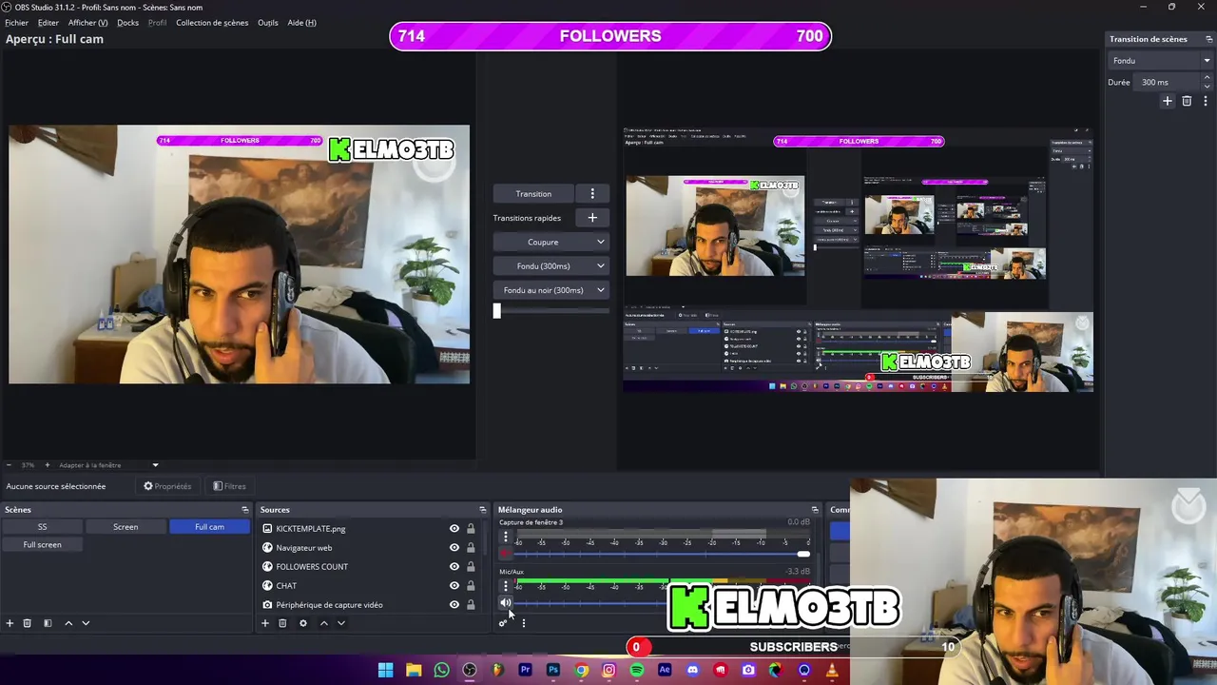Undock the Mélangeur audio panel
1217x685 pixels.
pos(814,510)
